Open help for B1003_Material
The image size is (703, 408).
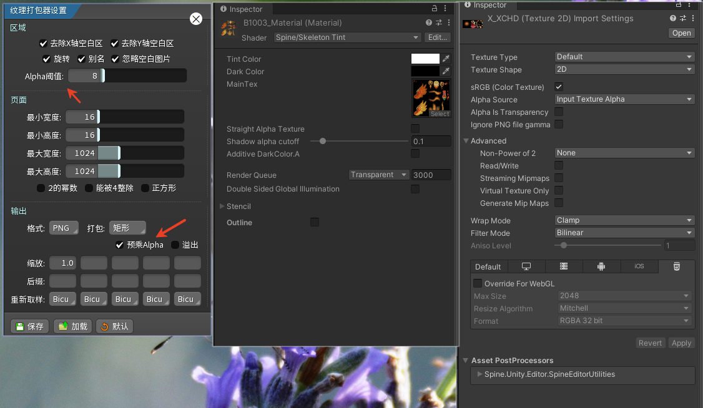pyautogui.click(x=429, y=22)
